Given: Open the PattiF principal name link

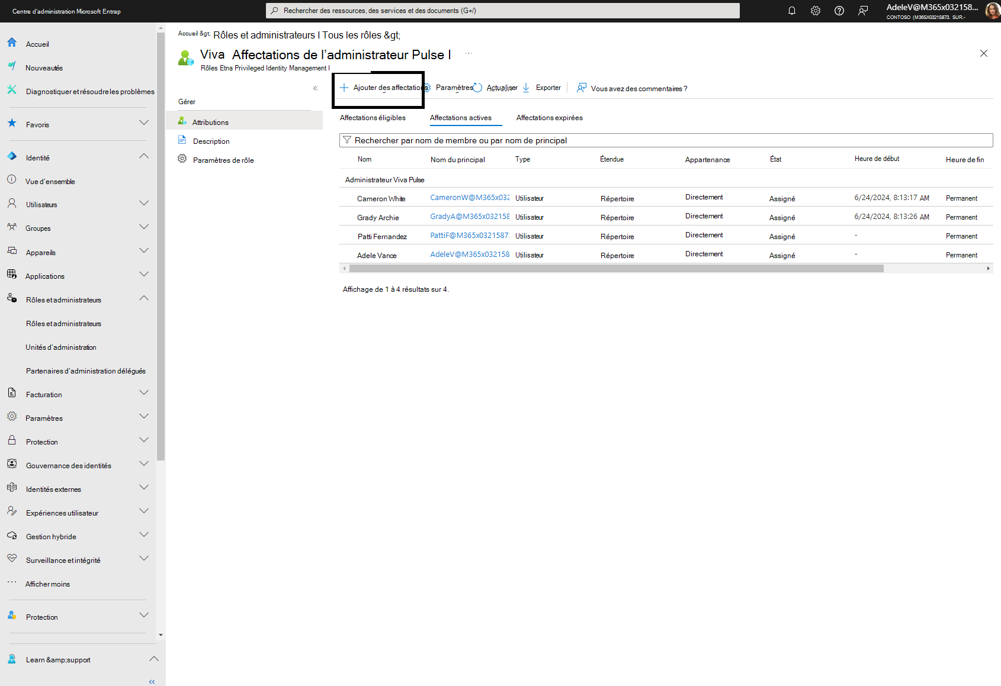Looking at the screenshot, I should 470,236.
